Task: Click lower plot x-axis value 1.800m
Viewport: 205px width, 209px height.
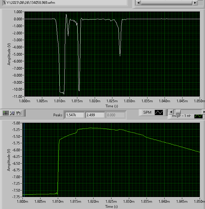Action: 22,202
